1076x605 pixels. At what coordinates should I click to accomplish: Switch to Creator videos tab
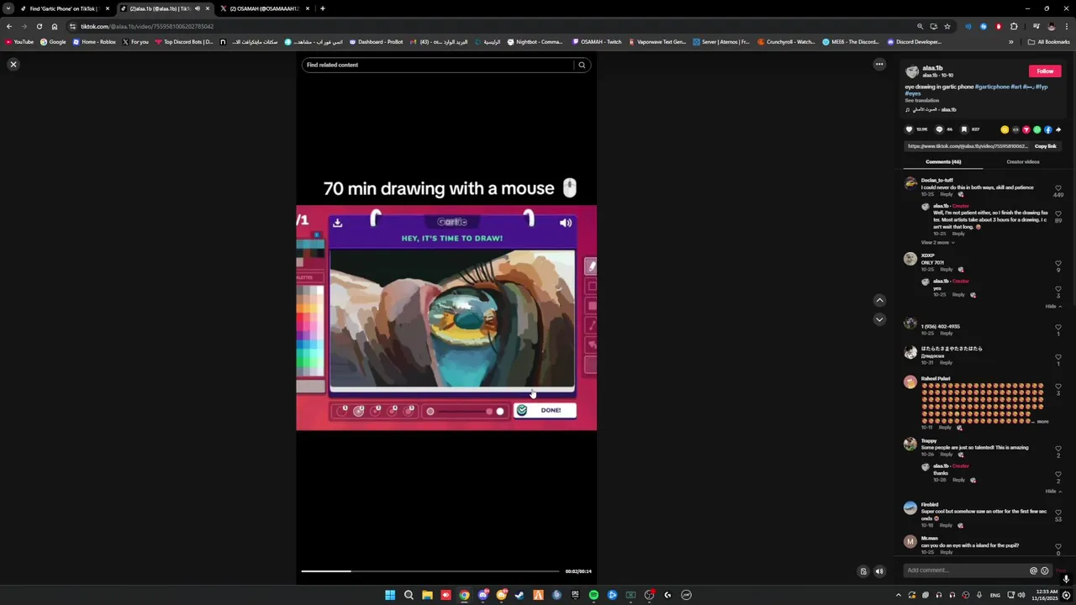(1023, 161)
